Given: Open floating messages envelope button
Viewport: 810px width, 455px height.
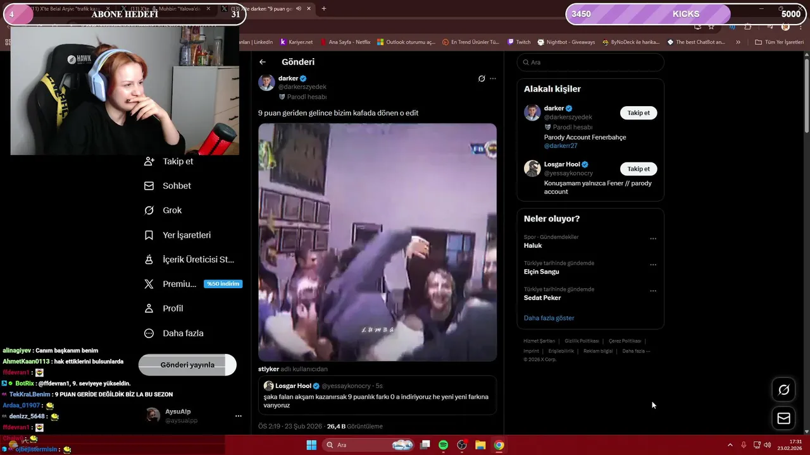Looking at the screenshot, I should click(x=783, y=418).
